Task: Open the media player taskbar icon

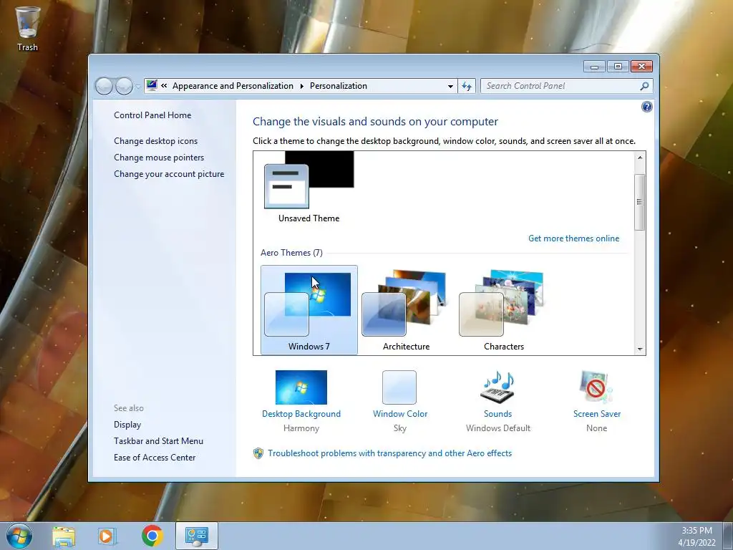Action: pos(107,536)
